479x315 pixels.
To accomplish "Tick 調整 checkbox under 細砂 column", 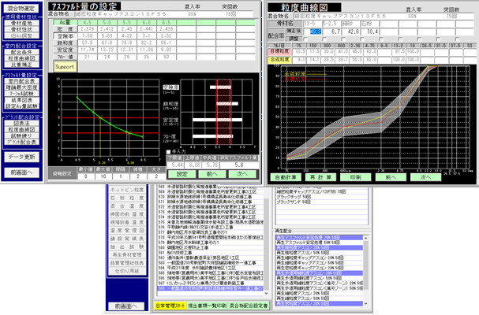I will (343, 39).
